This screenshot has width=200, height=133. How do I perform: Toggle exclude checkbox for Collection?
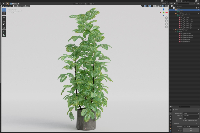196,8
